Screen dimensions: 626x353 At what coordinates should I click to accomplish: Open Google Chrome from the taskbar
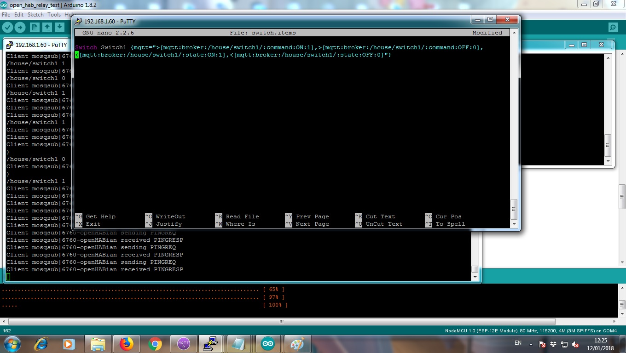point(155,344)
